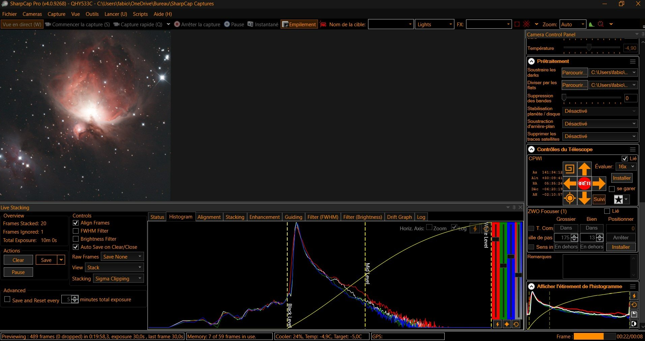The height and width of the screenshot is (341, 645).
Task: Move the telescope right with the right arrow
Action: tap(599, 183)
